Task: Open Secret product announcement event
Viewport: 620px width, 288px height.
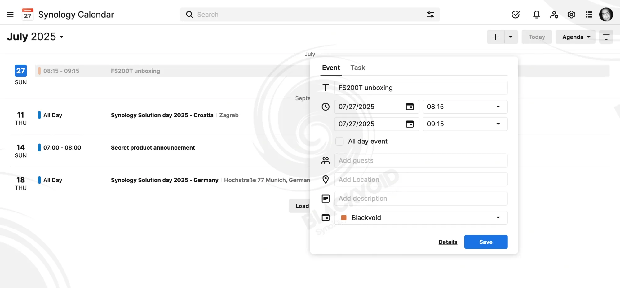Action: 153,148
